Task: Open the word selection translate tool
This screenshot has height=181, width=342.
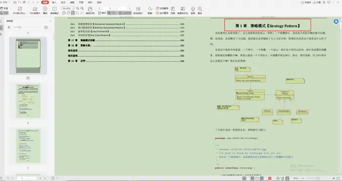Action: 162,8
